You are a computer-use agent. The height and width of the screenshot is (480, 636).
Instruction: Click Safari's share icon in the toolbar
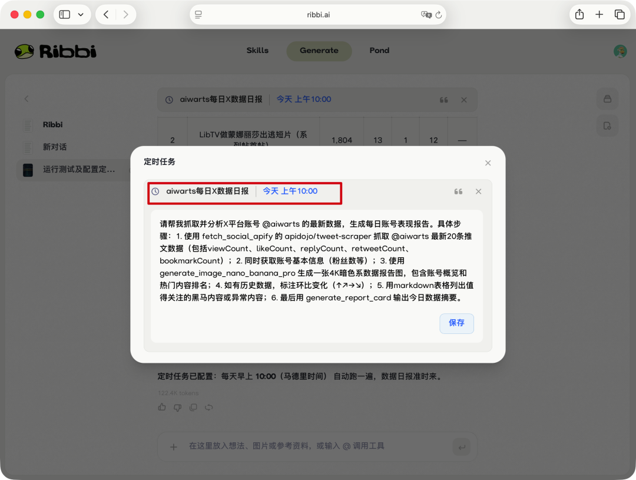[x=579, y=14]
